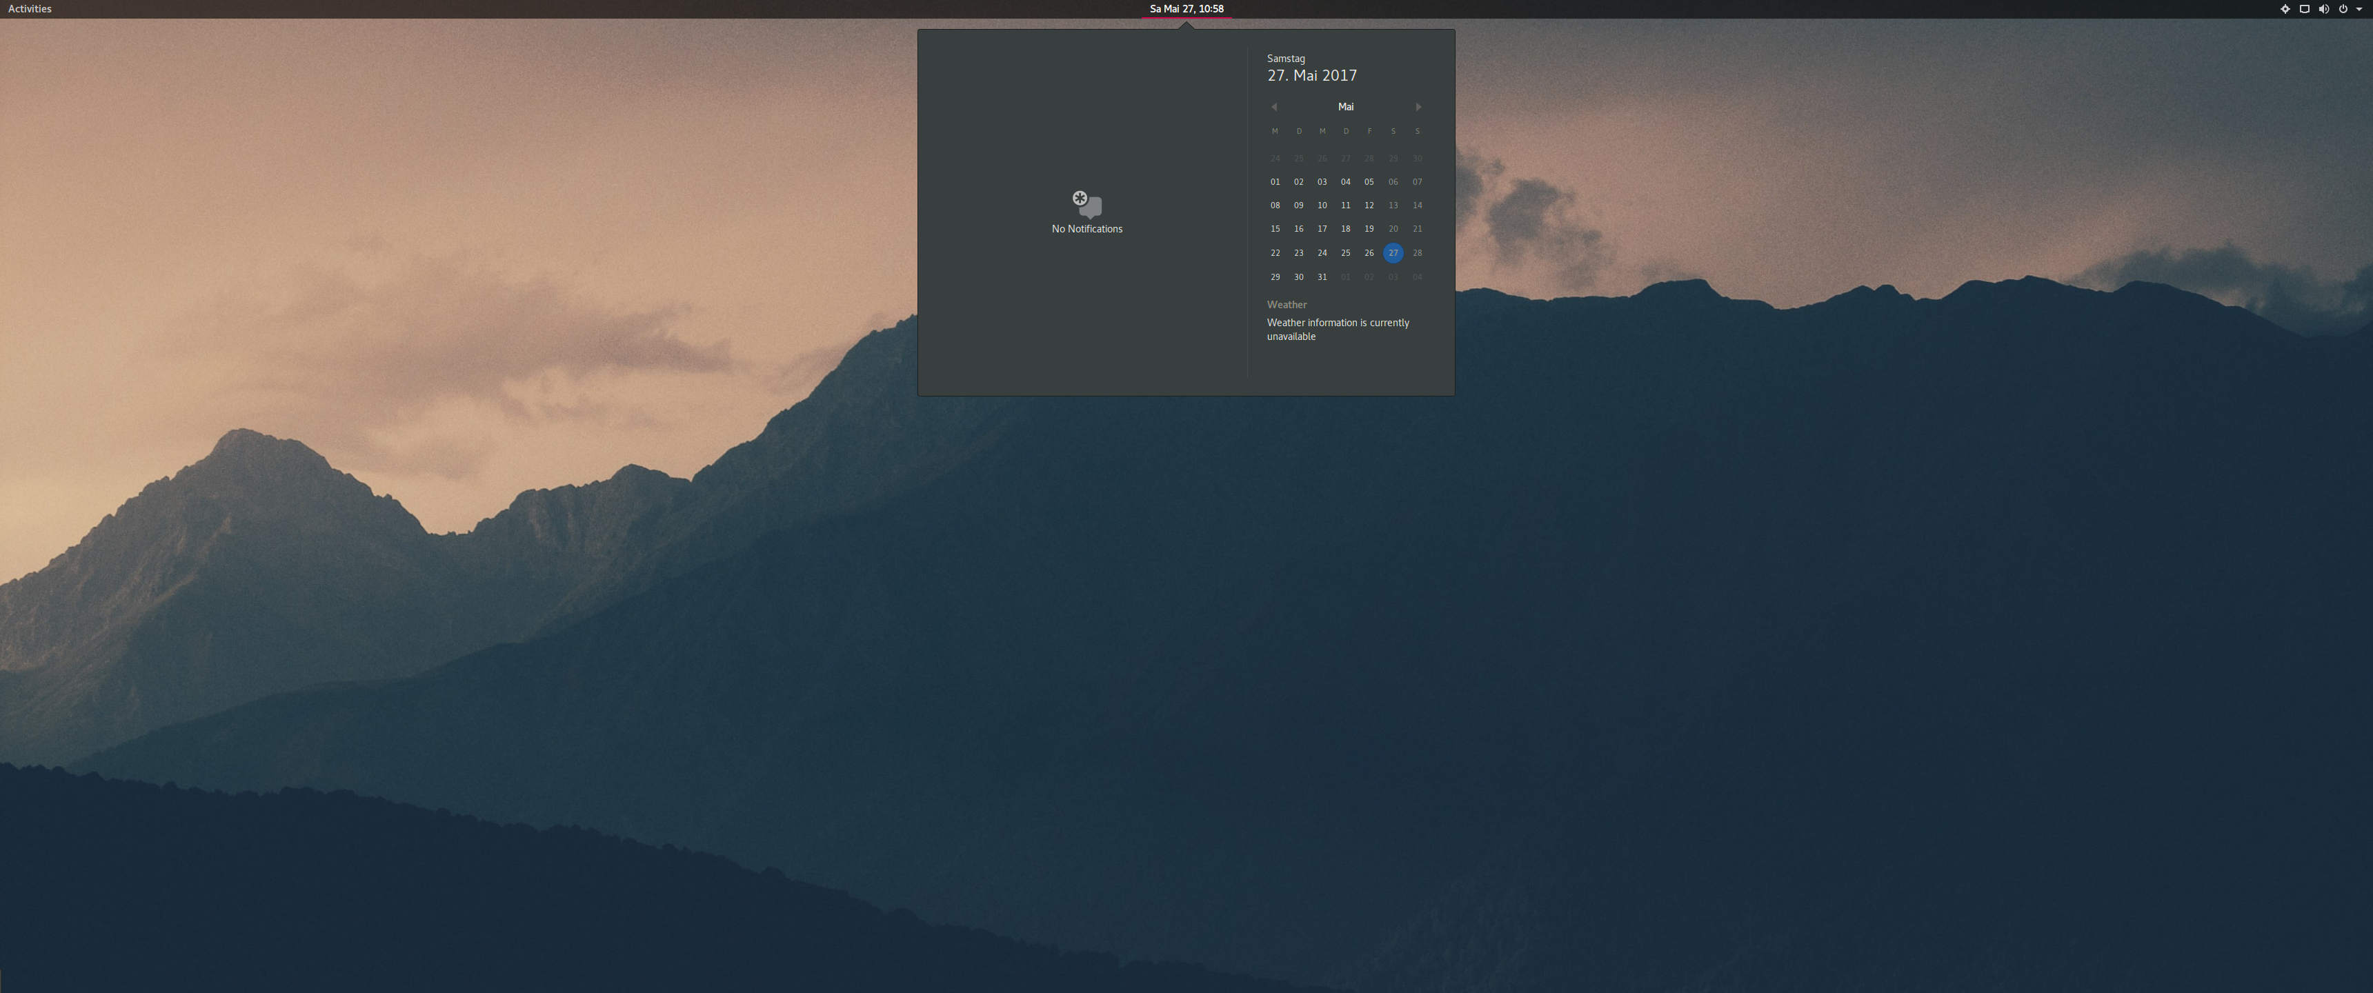The image size is (2373, 993).
Task: Select Sunday May 28 in the calendar
Action: click(x=1417, y=252)
